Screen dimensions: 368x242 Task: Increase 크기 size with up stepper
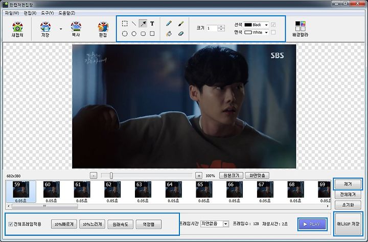click(221, 26)
